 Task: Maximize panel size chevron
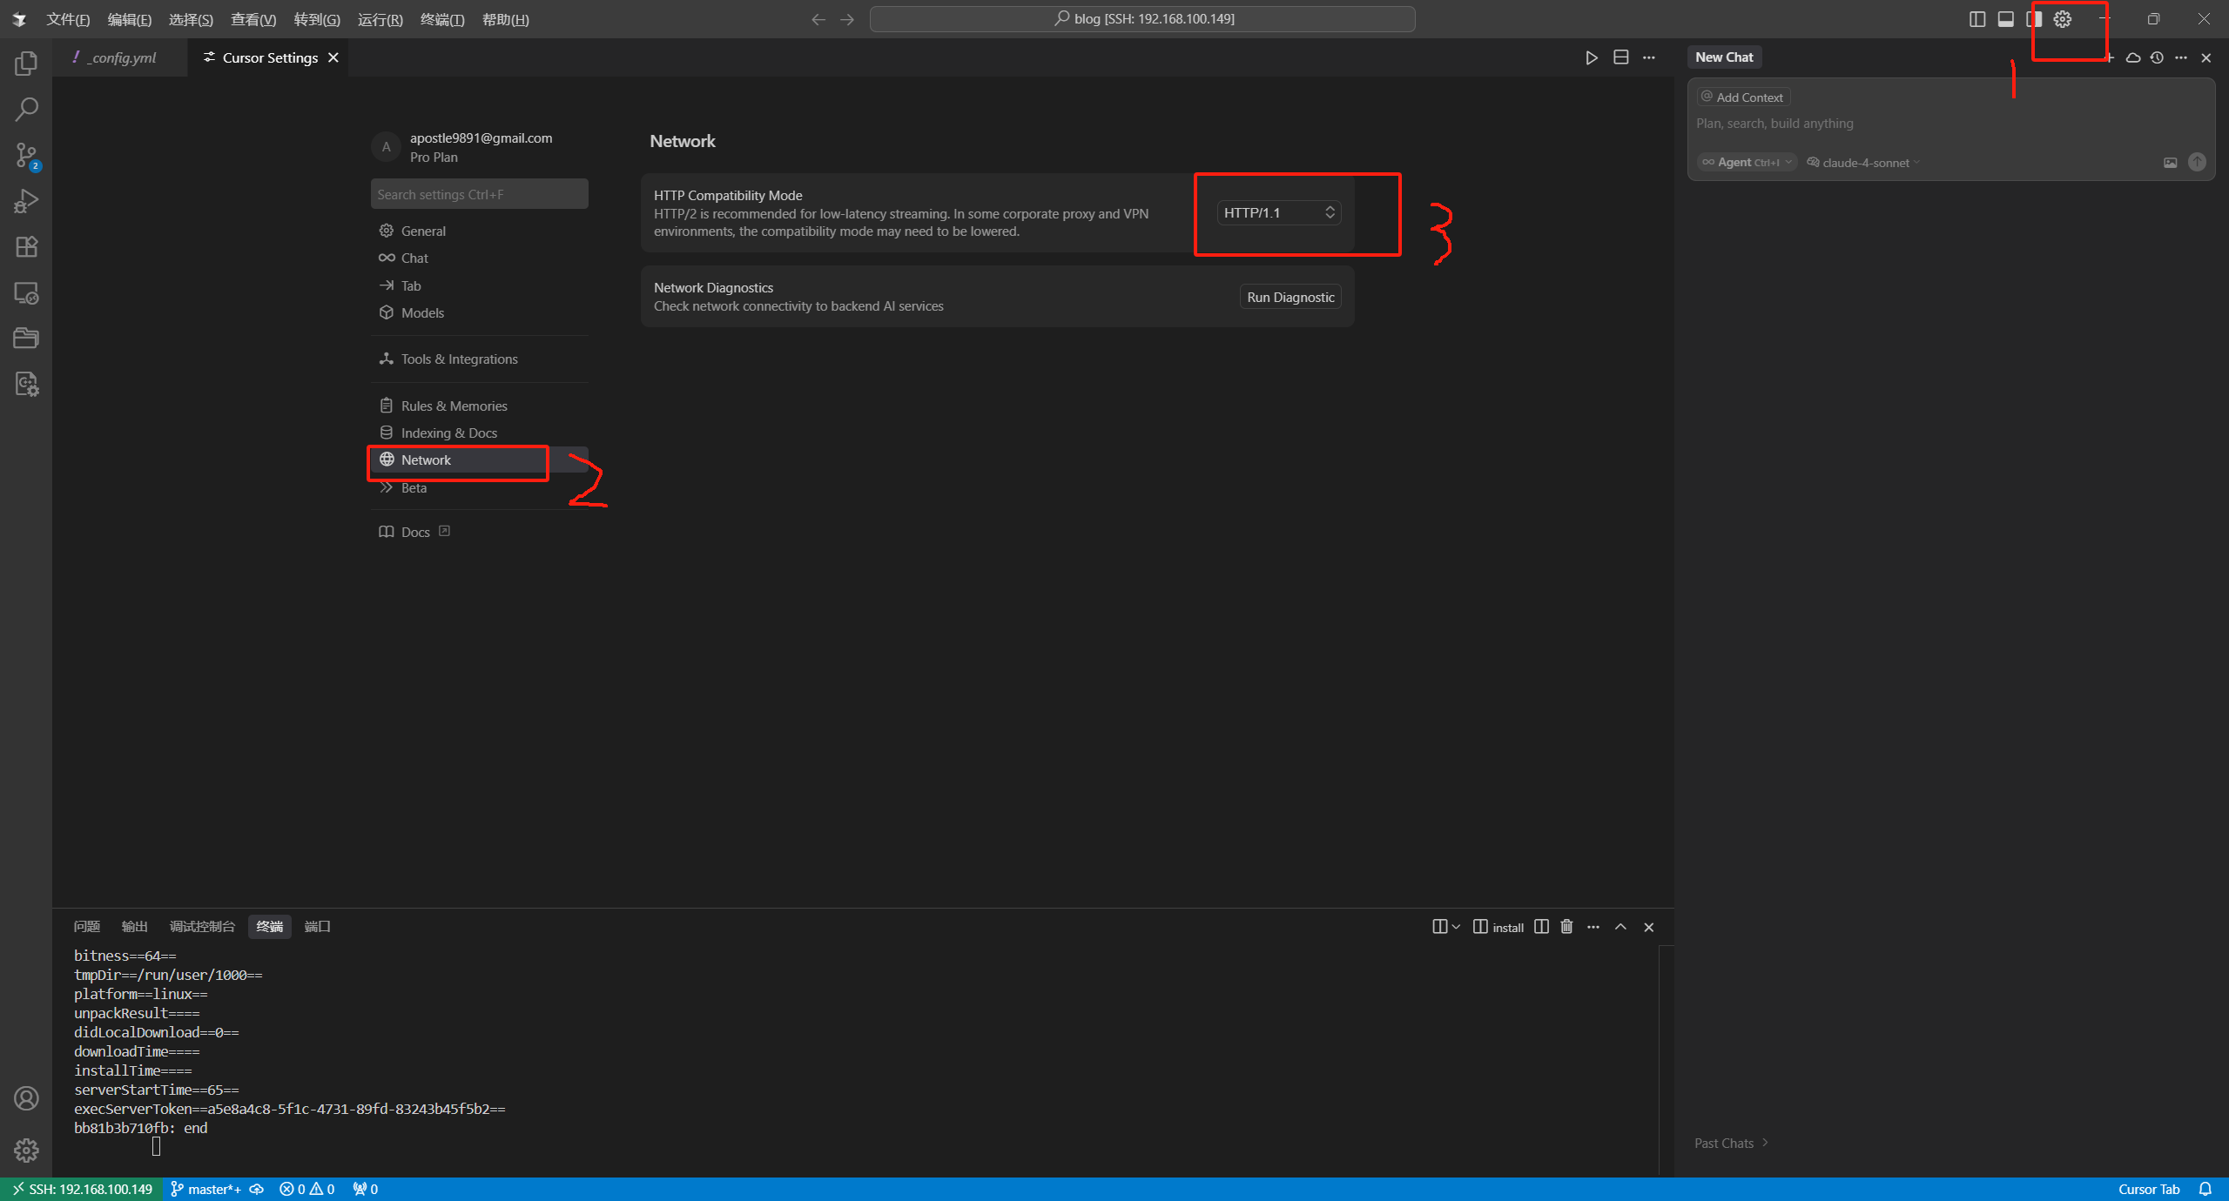(x=1620, y=927)
